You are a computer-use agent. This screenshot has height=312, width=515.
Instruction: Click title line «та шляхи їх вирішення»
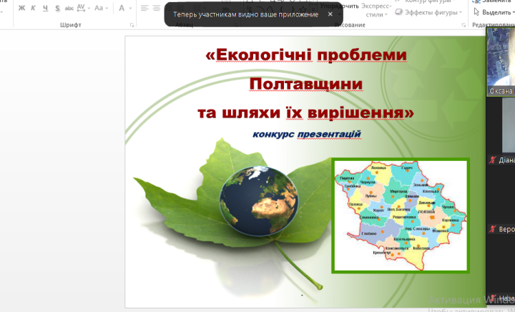[x=305, y=112]
